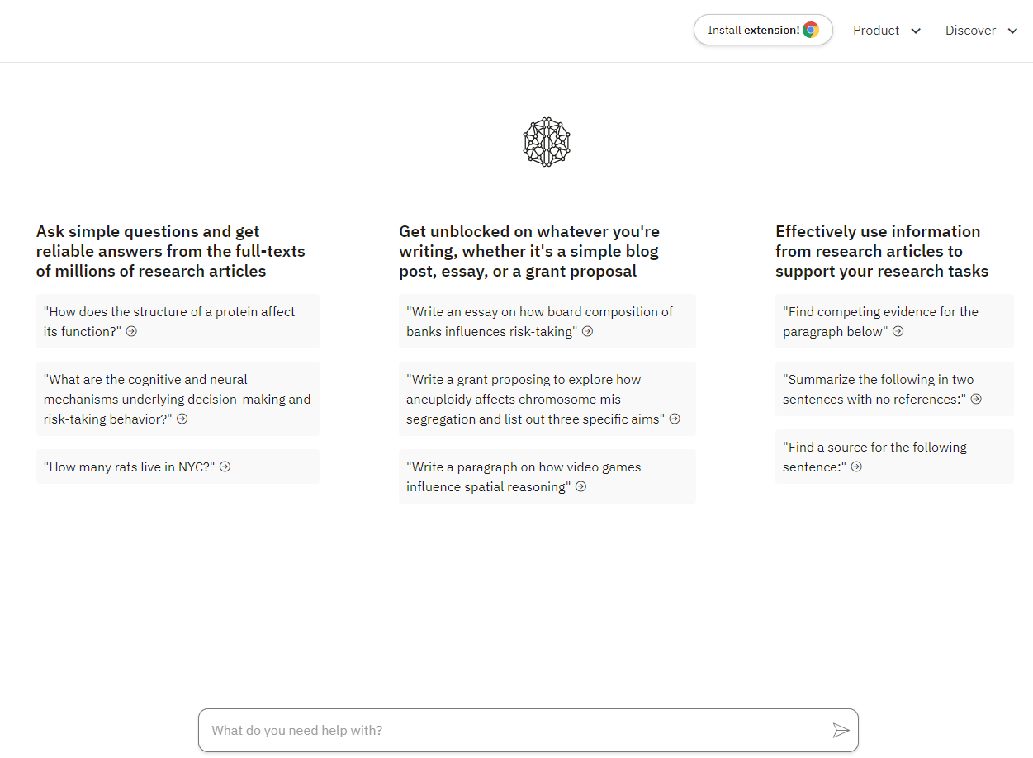Click the Get unblocked on writing heading
Image resolution: width=1033 pixels, height=758 pixels.
coord(529,251)
